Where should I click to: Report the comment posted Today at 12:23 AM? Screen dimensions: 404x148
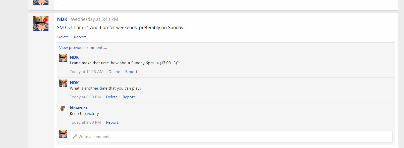click(x=131, y=72)
